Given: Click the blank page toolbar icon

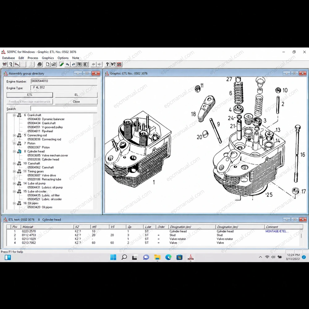Looking at the screenshot, I should (48, 64).
